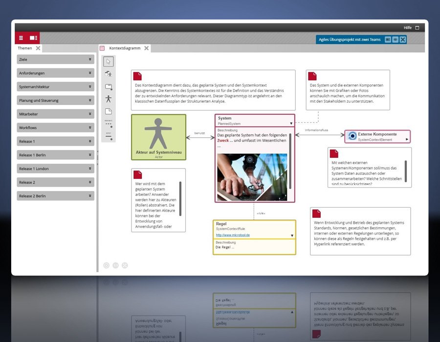Open the red hamburger menu
The image size is (440, 342).
[21, 38]
